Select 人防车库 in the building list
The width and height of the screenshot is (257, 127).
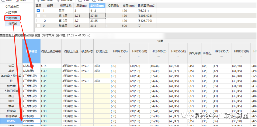click(11, 12)
